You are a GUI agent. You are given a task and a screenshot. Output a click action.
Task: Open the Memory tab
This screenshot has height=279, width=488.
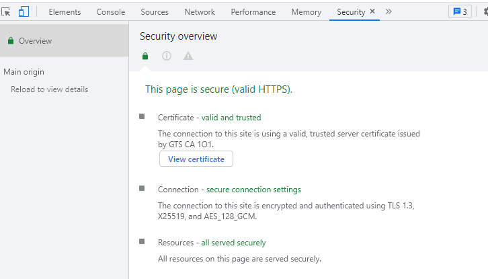307,12
